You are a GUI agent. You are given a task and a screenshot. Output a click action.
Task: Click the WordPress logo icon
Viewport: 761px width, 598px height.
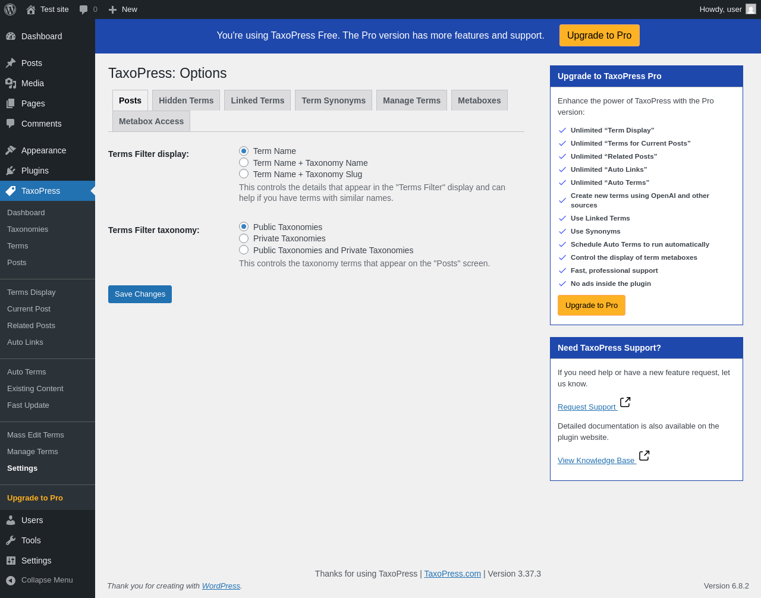pos(10,10)
